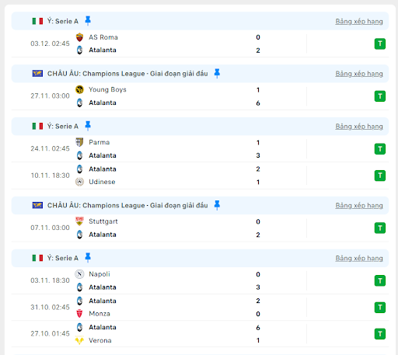This screenshot has height=355, width=398.
Task: Open the Atalanta vs Udinese match row
Action: [x=200, y=176]
